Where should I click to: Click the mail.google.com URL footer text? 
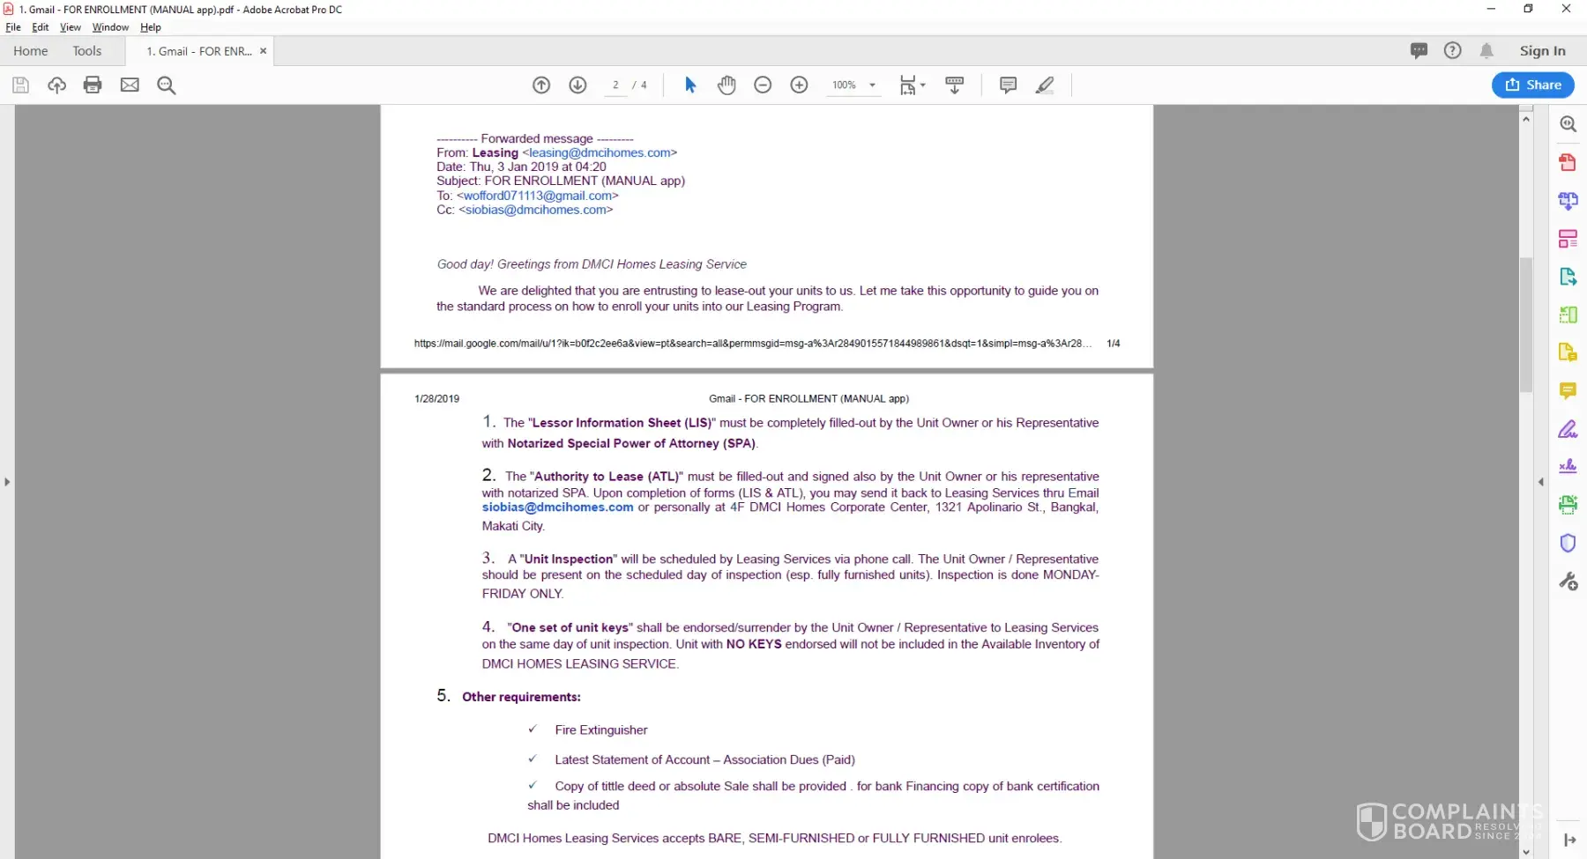pyautogui.click(x=753, y=344)
